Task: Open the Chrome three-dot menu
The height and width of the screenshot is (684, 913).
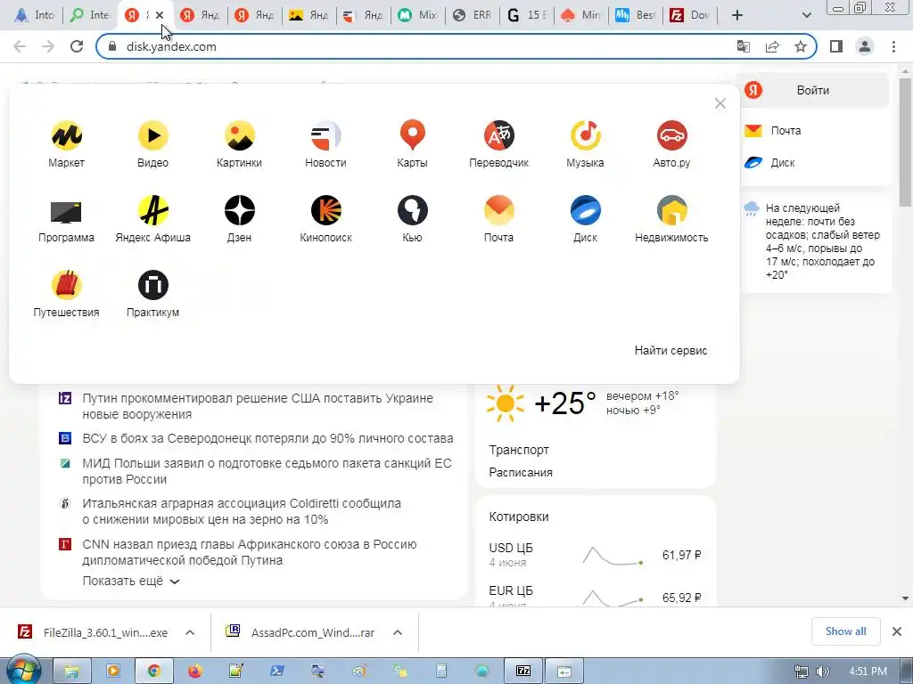Action: click(x=893, y=46)
